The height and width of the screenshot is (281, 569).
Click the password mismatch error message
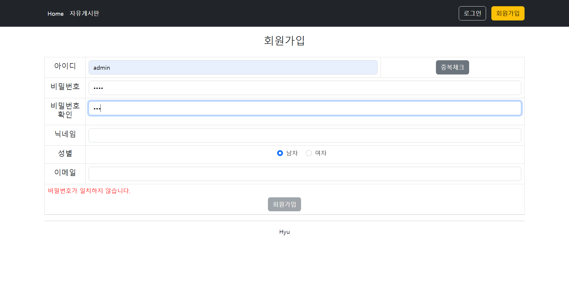tap(89, 191)
